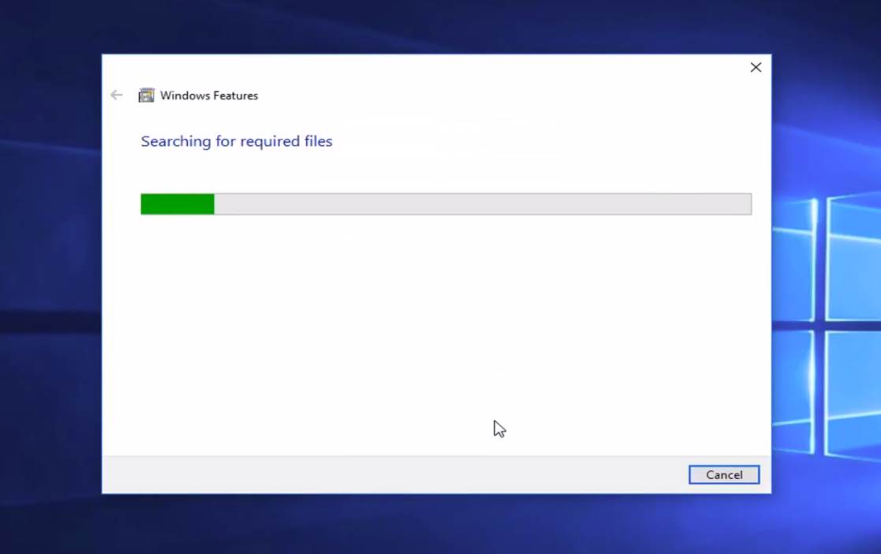Cancel the file search operation
This screenshot has height=554, width=881.
[723, 474]
